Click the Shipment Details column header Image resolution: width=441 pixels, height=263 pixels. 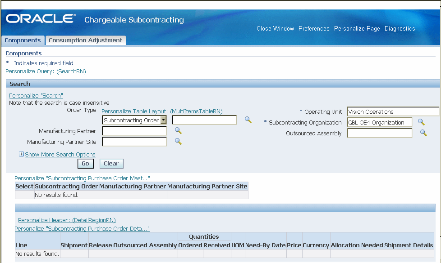click(409, 245)
